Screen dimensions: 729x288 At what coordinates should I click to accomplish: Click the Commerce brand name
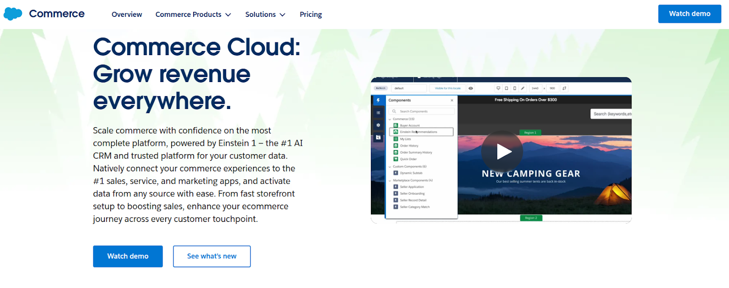coord(57,14)
